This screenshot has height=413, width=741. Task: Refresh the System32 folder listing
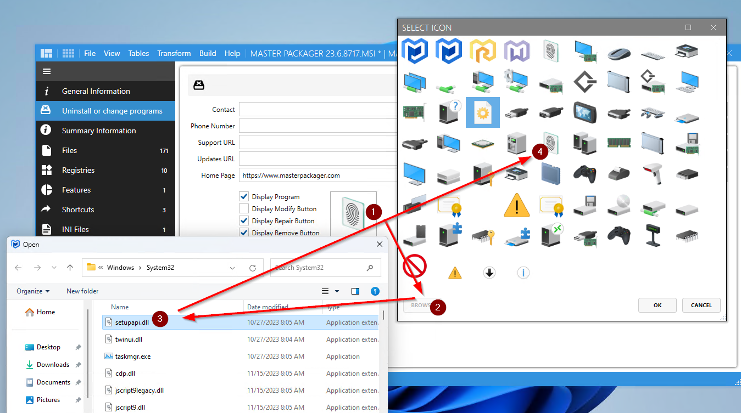[x=253, y=268]
